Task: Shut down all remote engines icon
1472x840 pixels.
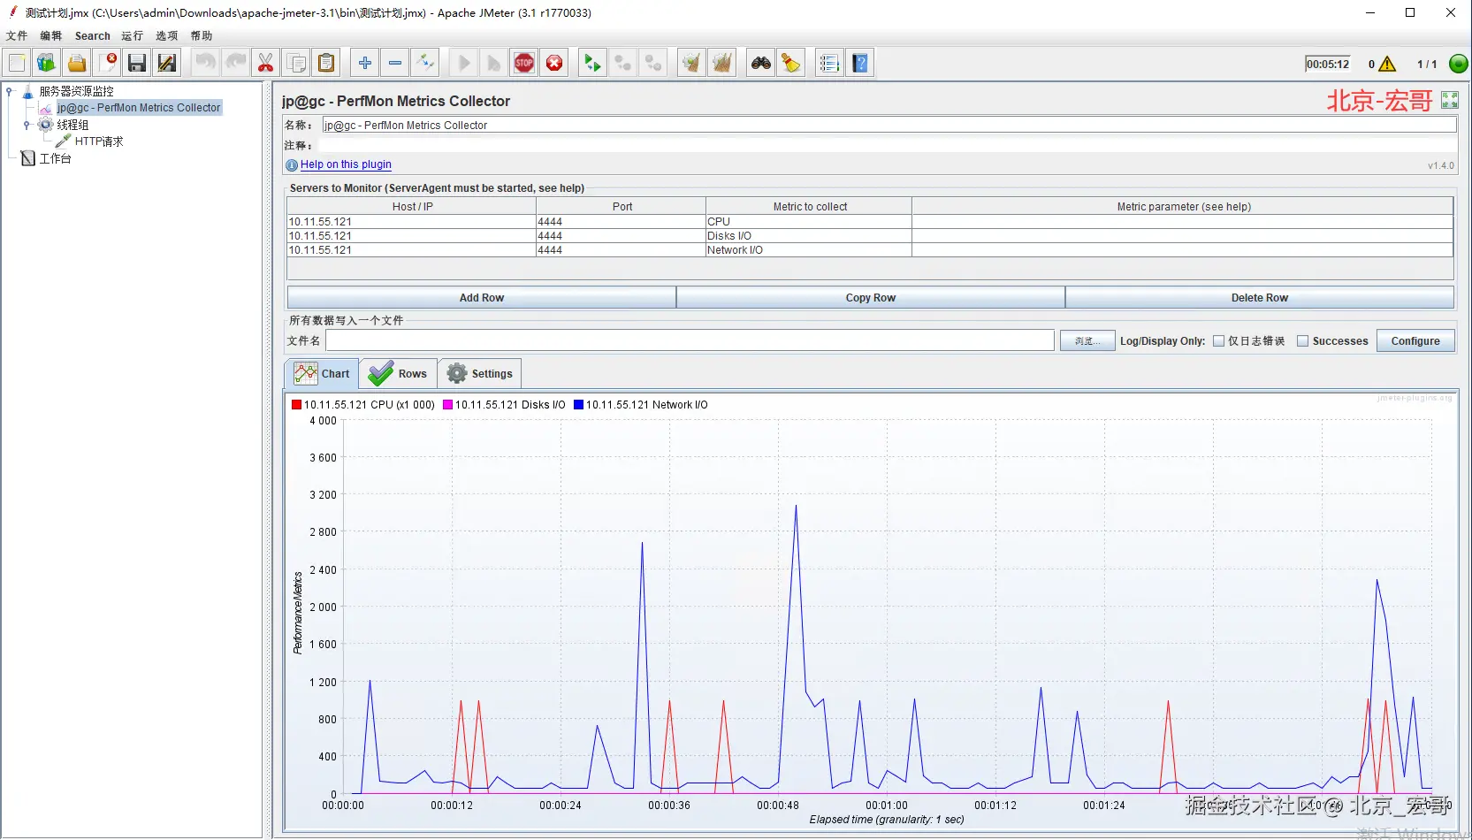Action: tap(653, 63)
